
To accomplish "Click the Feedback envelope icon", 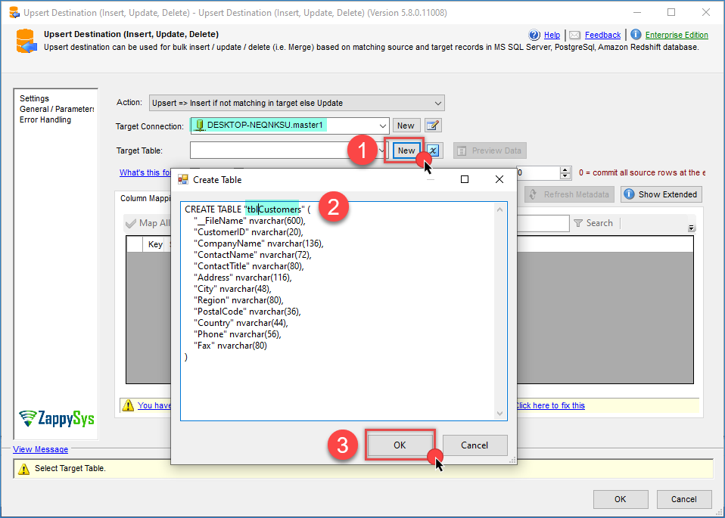I will coord(575,35).
